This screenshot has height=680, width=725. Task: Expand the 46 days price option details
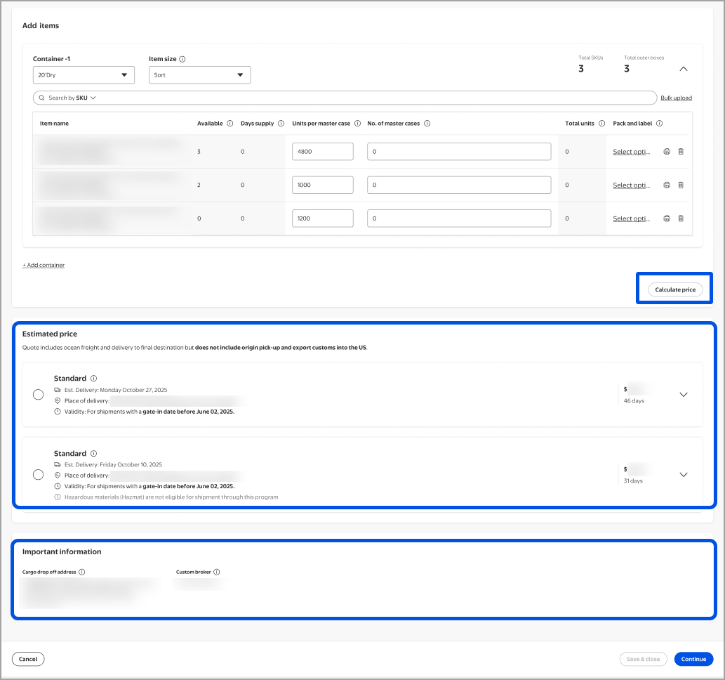684,395
